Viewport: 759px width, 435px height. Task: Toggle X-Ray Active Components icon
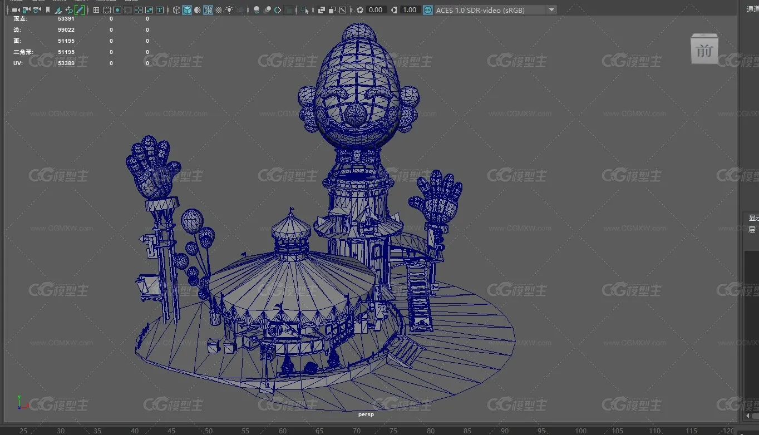(x=332, y=10)
